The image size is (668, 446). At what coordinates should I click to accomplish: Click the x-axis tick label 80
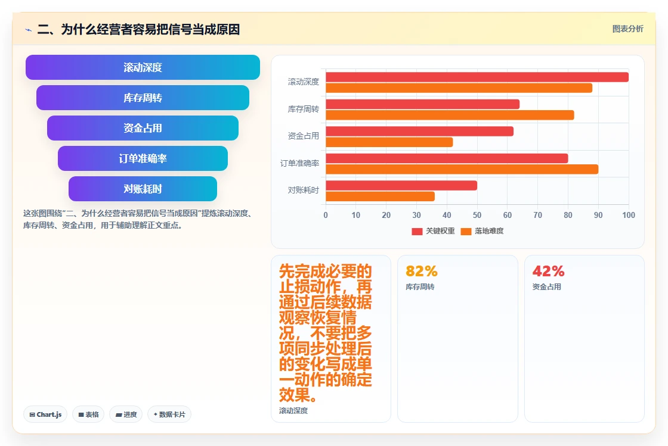[568, 215]
